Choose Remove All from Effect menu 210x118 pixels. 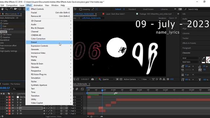click(49, 16)
